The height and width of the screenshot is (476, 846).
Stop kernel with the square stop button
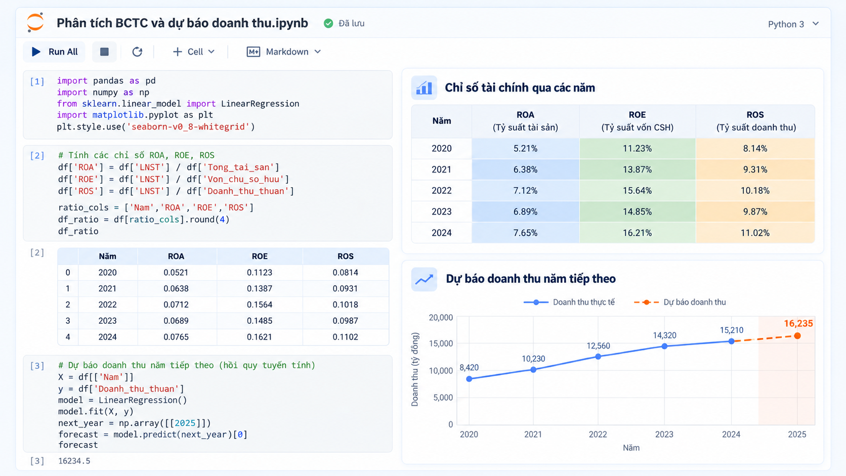tap(104, 52)
